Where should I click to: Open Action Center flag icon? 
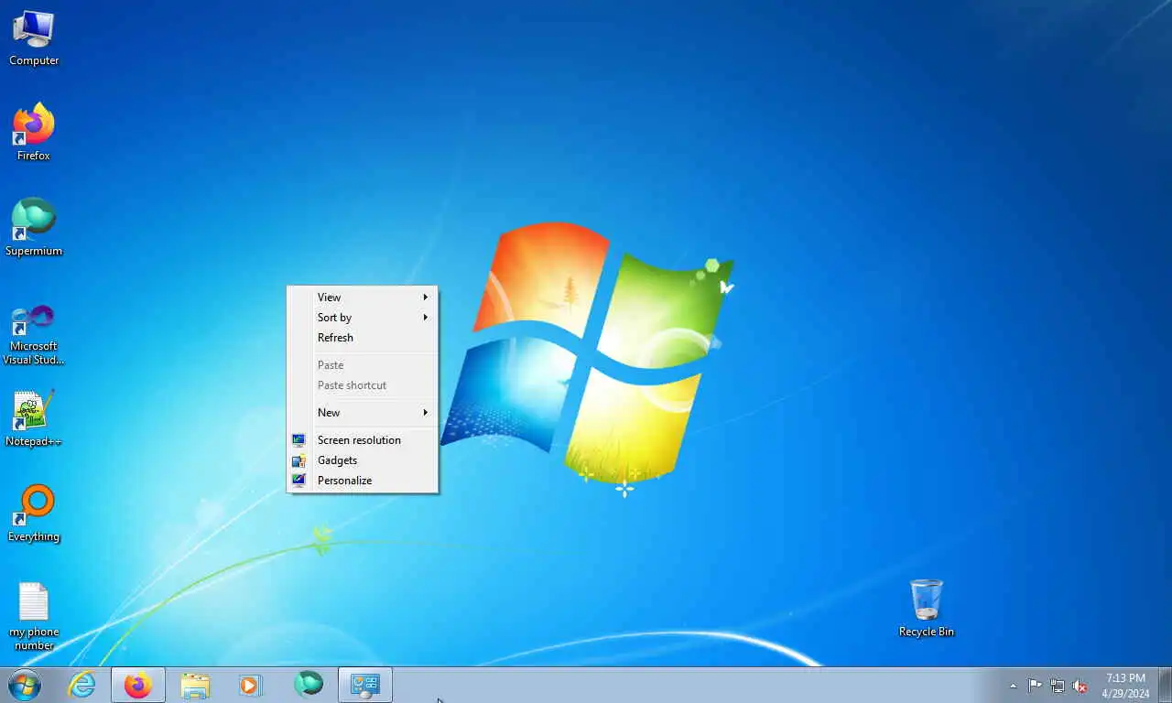pos(1035,686)
